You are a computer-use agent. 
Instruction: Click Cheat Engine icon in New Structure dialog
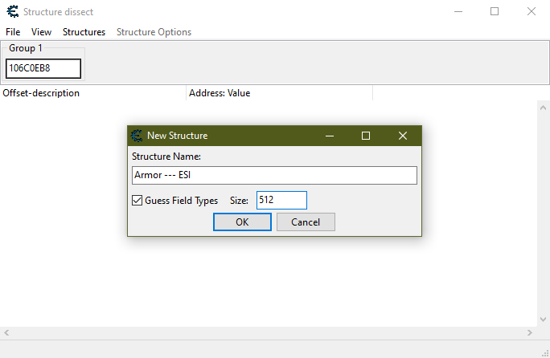[137, 136]
